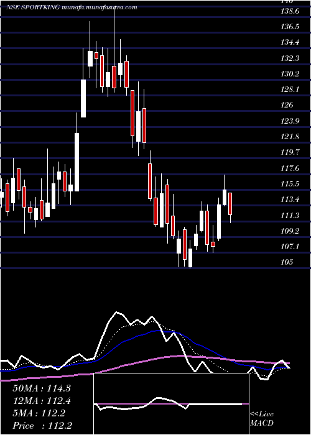Click the last red candlestick on the right
311x435 pixels.
tap(230, 204)
